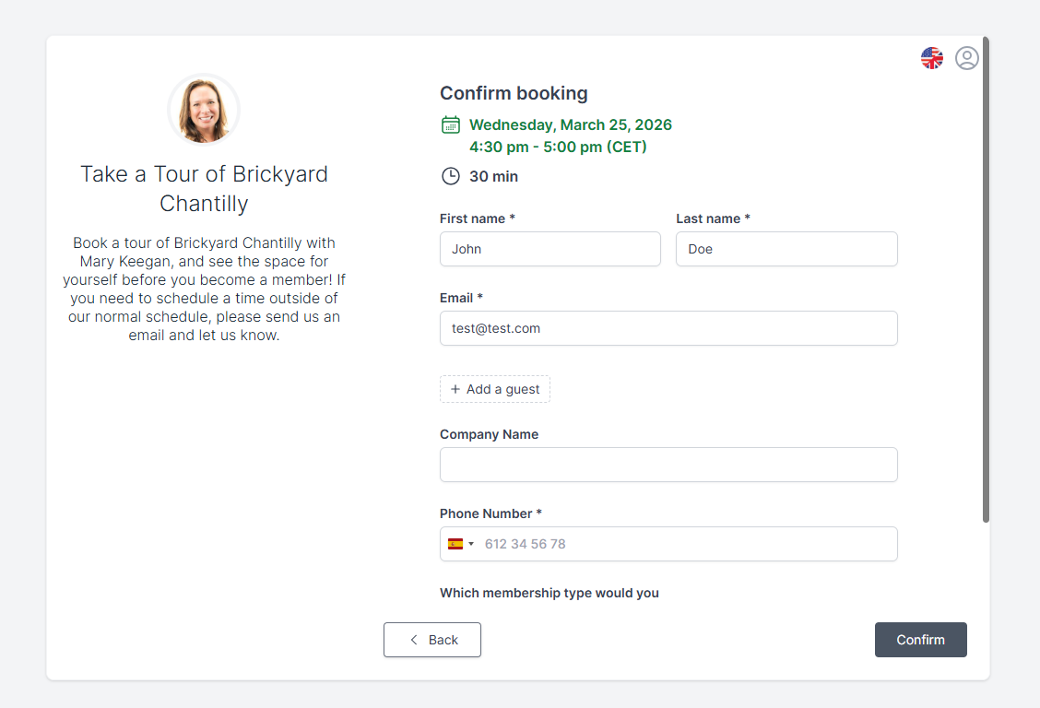Click the Add a guest button
The height and width of the screenshot is (708, 1040).
495,389
